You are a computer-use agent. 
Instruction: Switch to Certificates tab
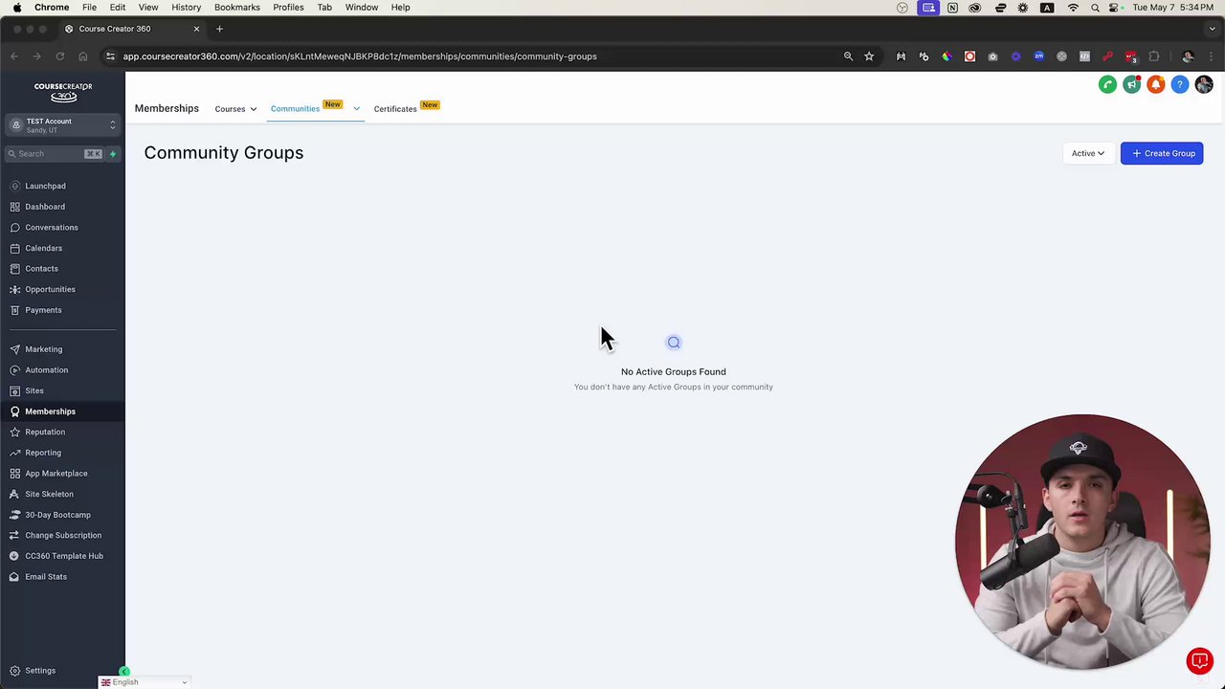pos(395,109)
